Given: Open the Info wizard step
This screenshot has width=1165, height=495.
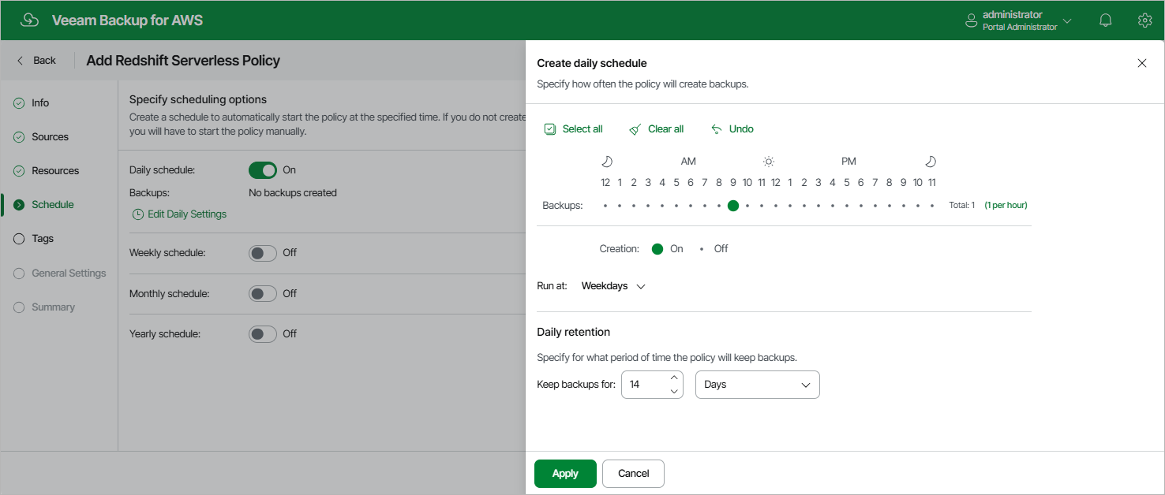Looking at the screenshot, I should click(x=40, y=103).
